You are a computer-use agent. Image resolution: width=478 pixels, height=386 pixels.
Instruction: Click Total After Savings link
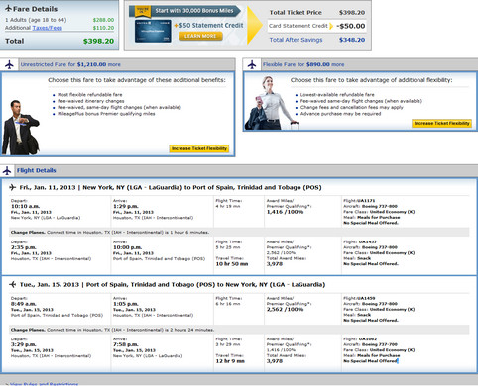(x=296, y=40)
